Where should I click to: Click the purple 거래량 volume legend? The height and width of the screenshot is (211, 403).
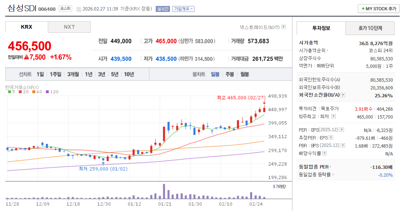[x=279, y=187]
